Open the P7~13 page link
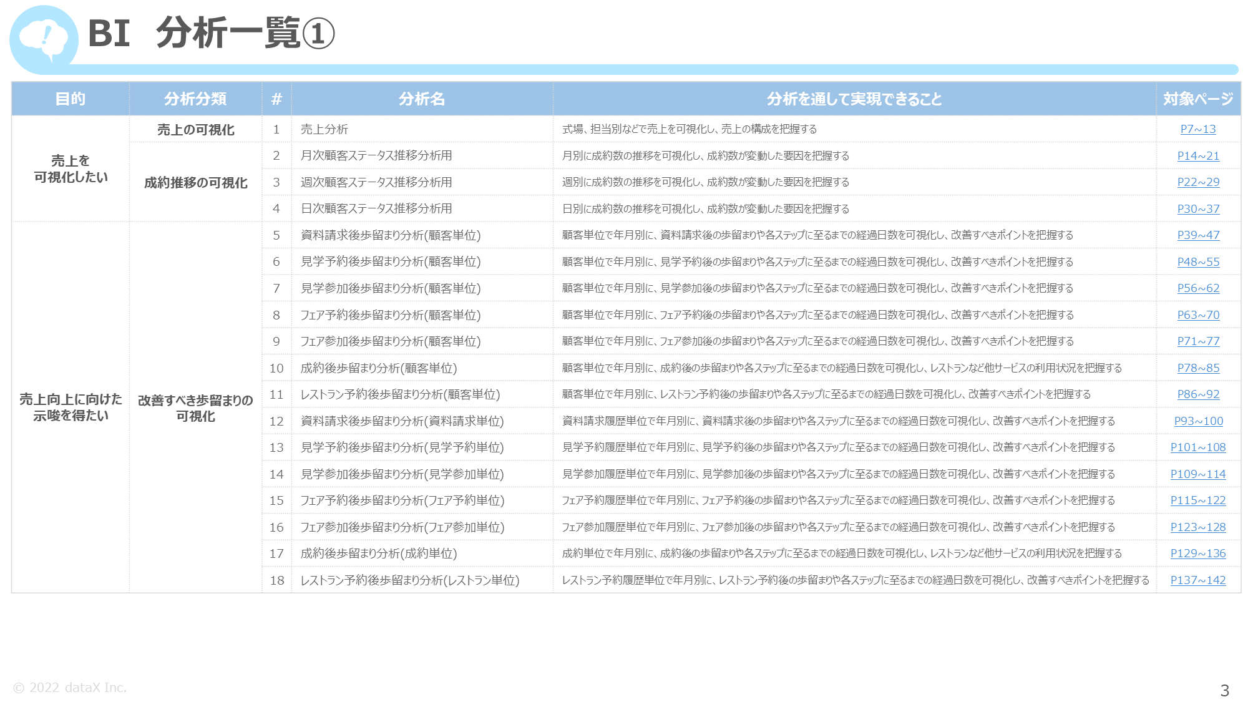The image size is (1248, 702). coord(1197,129)
